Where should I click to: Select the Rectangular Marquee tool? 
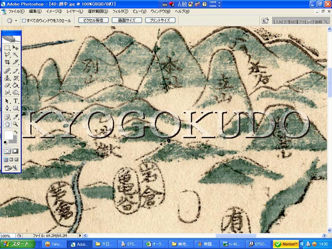click(7, 48)
